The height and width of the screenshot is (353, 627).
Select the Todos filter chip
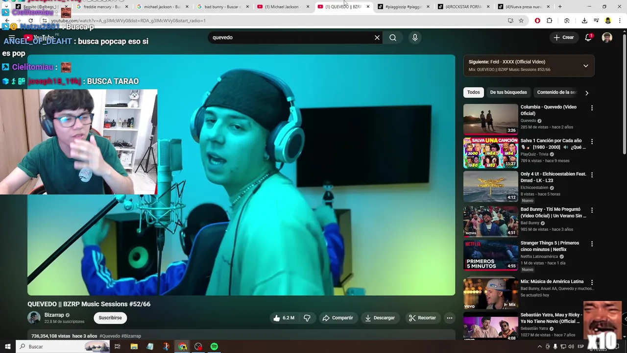pyautogui.click(x=473, y=92)
